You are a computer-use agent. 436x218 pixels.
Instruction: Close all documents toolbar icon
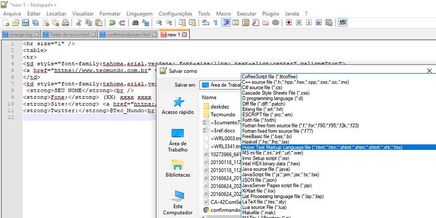(55, 23)
